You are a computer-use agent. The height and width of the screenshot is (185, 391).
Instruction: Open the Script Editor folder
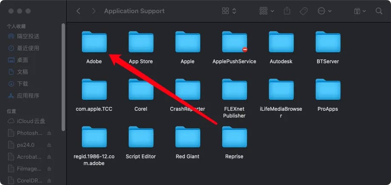point(141,137)
